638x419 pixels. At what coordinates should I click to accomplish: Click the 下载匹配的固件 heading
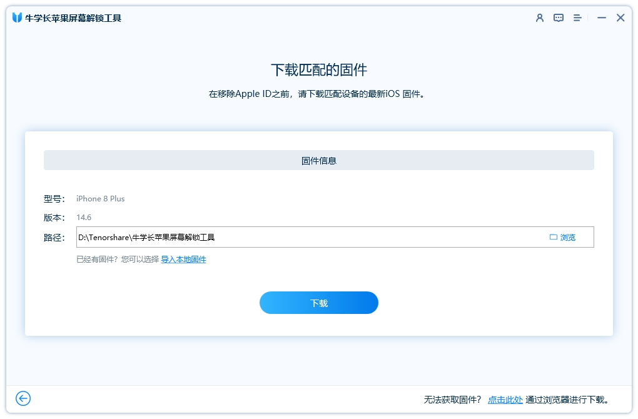pyautogui.click(x=319, y=70)
